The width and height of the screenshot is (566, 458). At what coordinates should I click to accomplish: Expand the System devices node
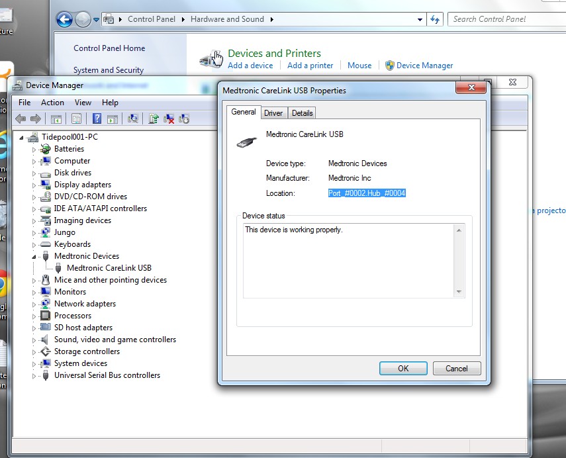coord(34,364)
